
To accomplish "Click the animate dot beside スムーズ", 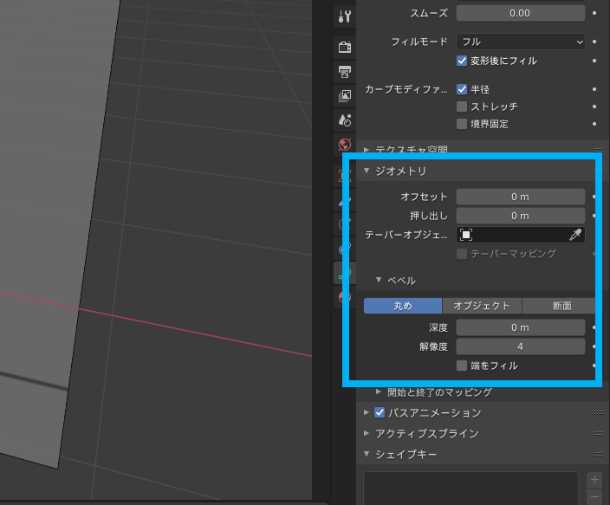I will [594, 13].
